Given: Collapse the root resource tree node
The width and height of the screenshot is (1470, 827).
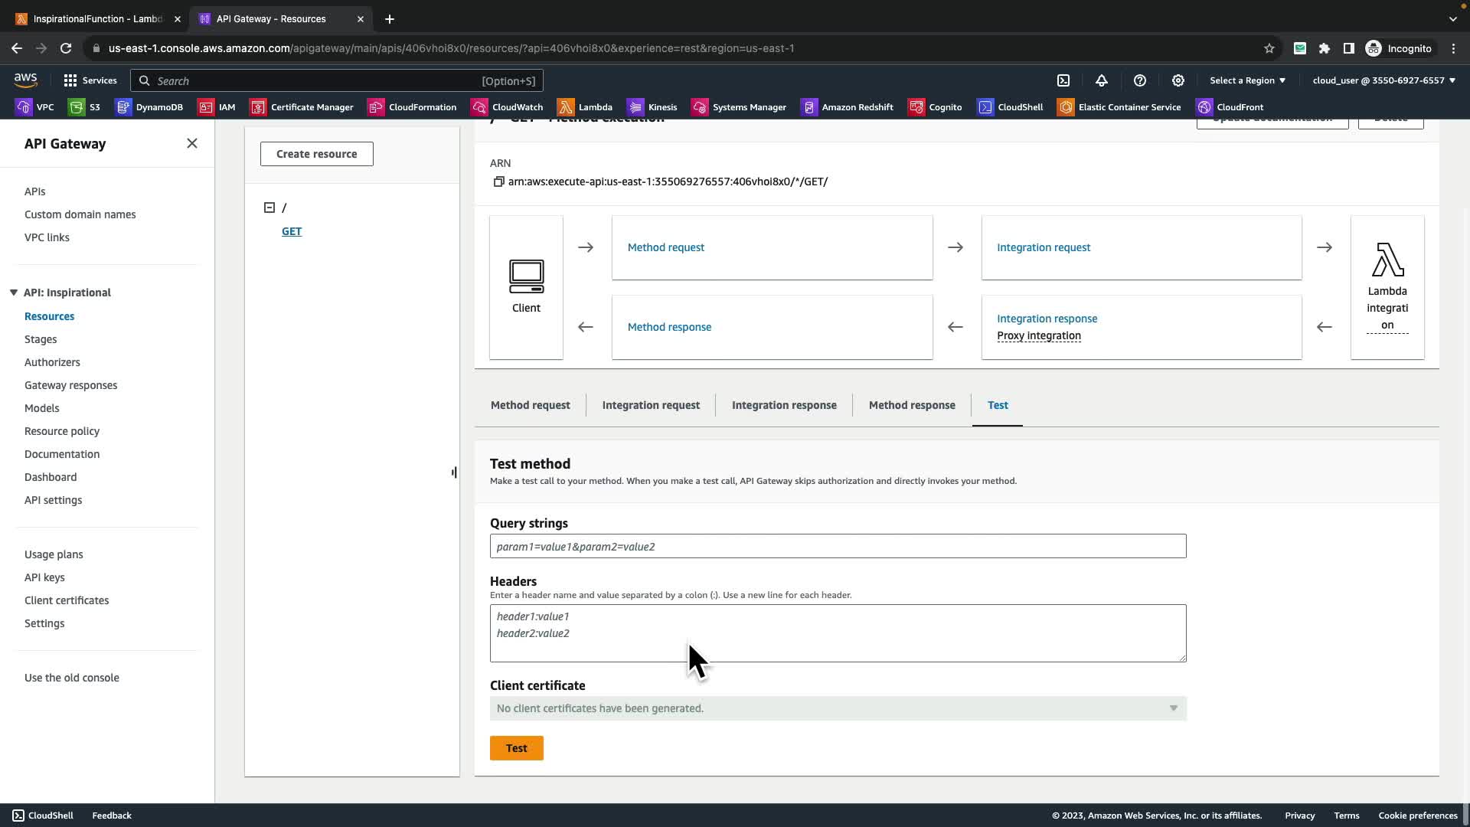Looking at the screenshot, I should tap(269, 208).
